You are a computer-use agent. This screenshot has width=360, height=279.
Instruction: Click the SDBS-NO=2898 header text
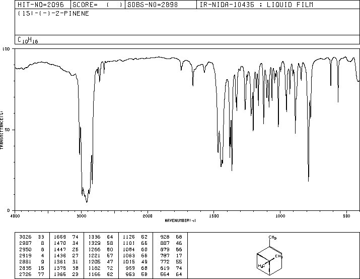pos(153,5)
